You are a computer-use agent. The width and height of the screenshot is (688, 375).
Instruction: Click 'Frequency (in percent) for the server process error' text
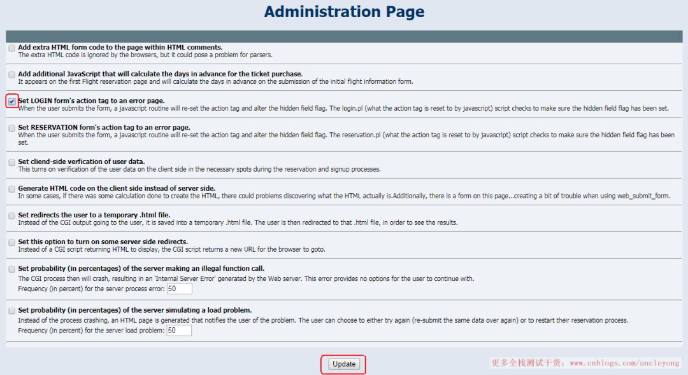click(x=91, y=289)
